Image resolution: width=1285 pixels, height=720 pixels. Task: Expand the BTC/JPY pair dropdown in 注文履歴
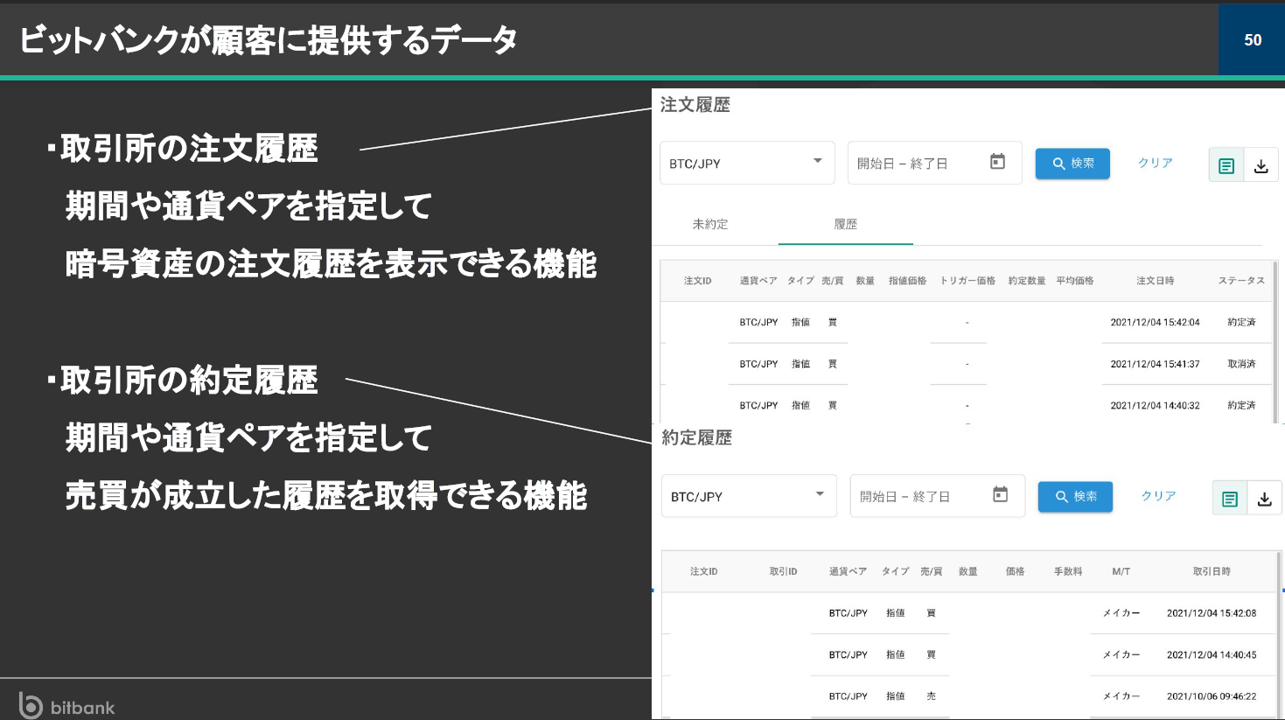(x=747, y=164)
